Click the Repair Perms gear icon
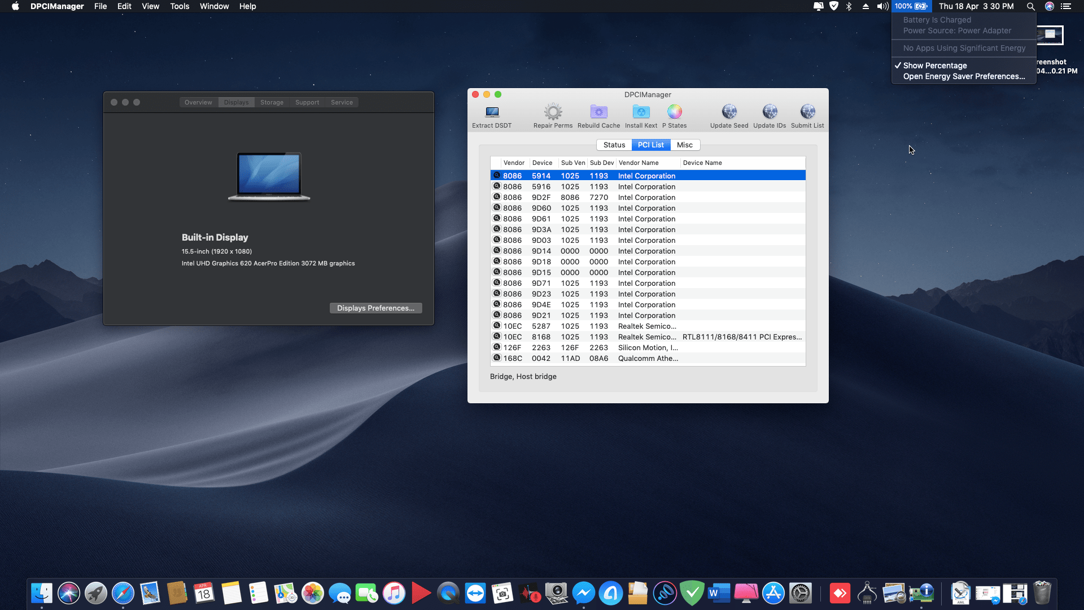1084x610 pixels. 553,112
